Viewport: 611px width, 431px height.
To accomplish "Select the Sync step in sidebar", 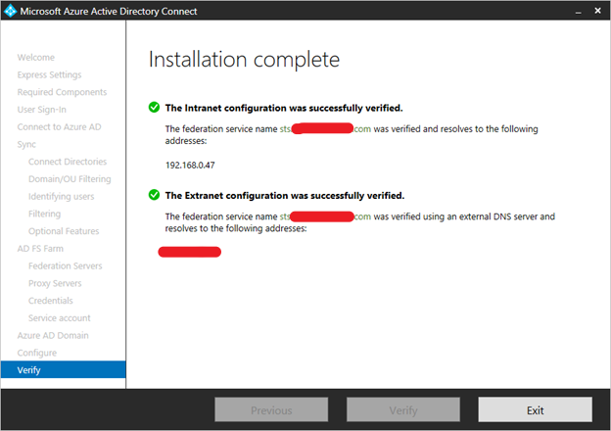I will [26, 144].
